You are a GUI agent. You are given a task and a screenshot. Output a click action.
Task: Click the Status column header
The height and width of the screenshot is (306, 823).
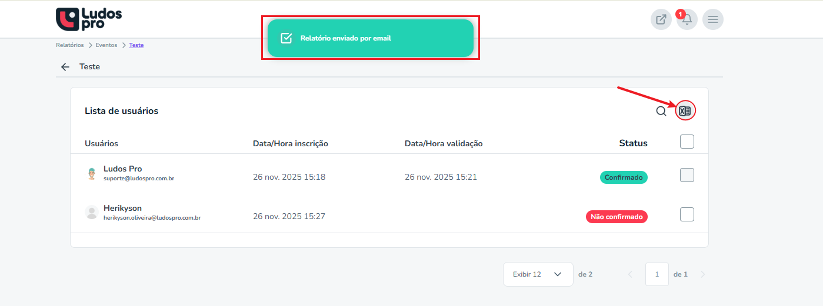click(634, 143)
